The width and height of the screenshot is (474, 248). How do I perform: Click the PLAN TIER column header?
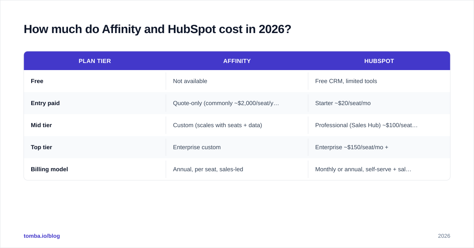click(95, 61)
